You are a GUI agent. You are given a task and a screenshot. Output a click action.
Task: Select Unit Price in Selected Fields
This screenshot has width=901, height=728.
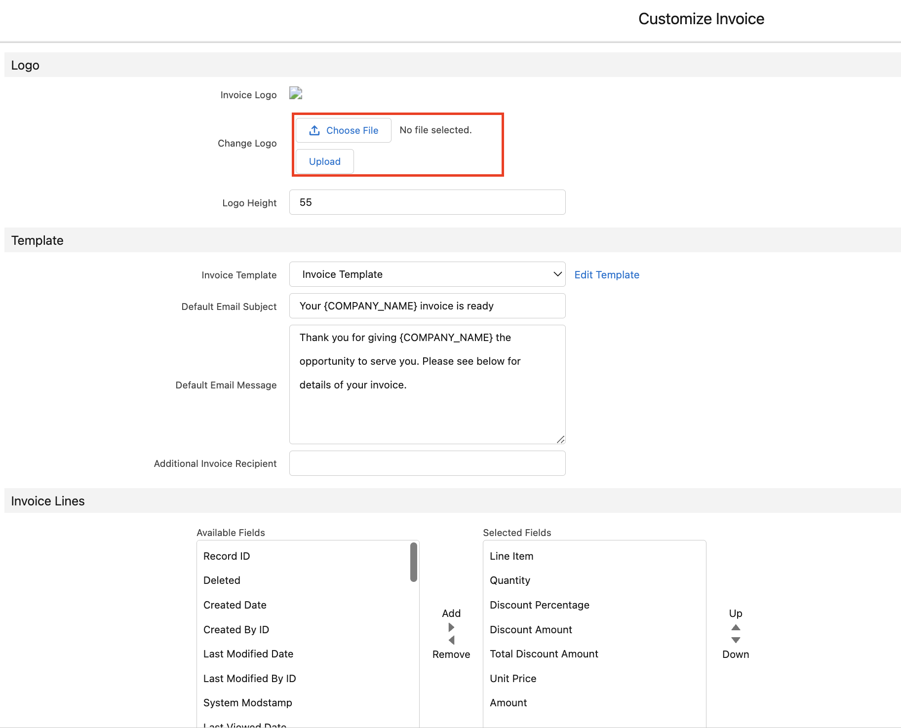point(513,679)
